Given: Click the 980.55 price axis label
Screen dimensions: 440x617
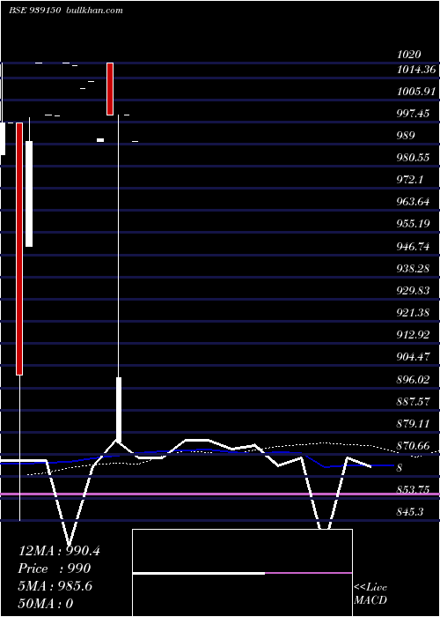Looking at the screenshot, I should click(x=413, y=158).
